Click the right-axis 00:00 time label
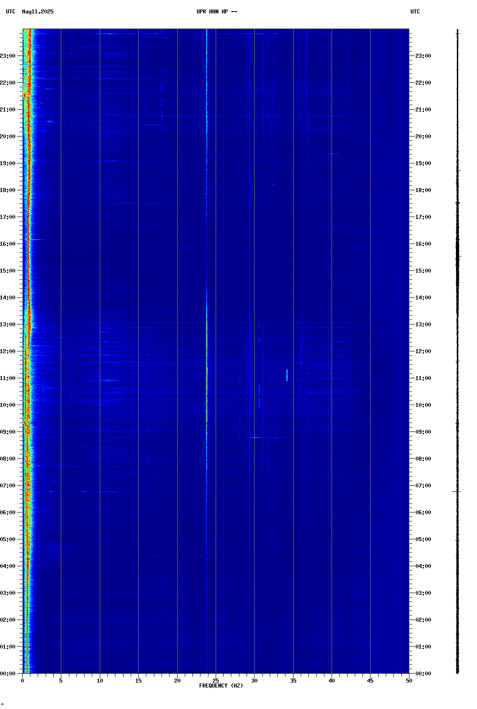 pos(423,674)
